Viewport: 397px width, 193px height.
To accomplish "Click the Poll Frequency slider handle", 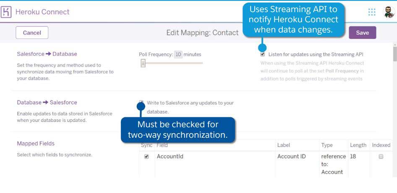I will 143,63.
